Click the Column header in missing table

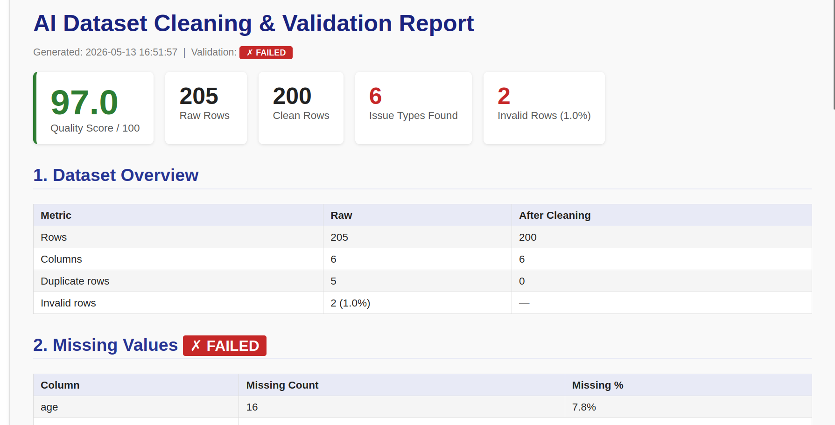point(136,385)
